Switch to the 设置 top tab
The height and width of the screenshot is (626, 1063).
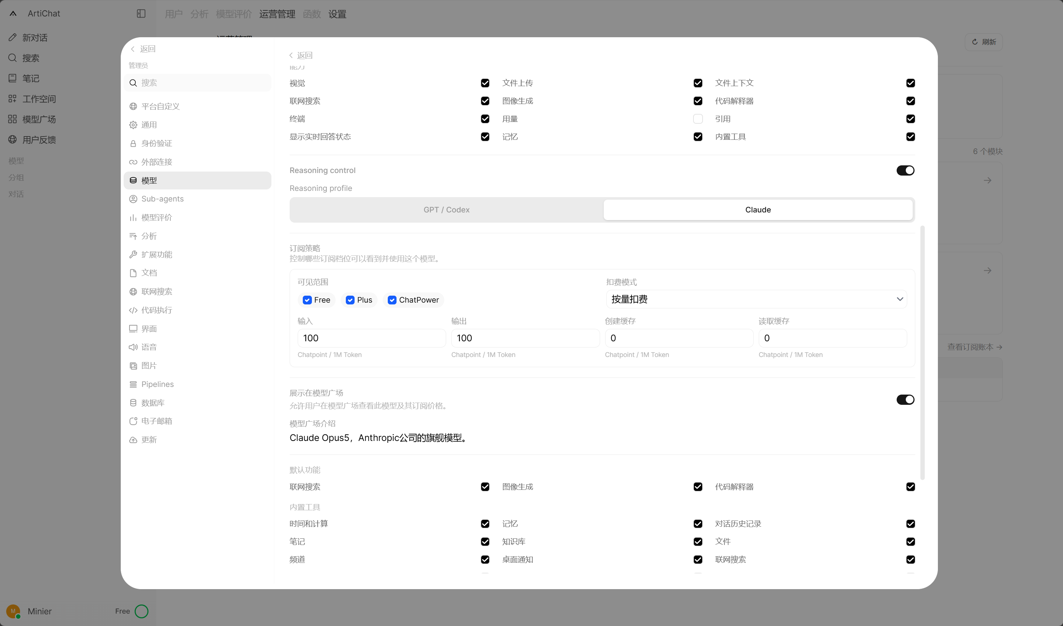click(337, 14)
